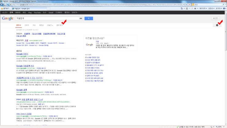Click inside the Bing search box
The image size is (227, 128).
pyautogui.click(x=208, y=5)
